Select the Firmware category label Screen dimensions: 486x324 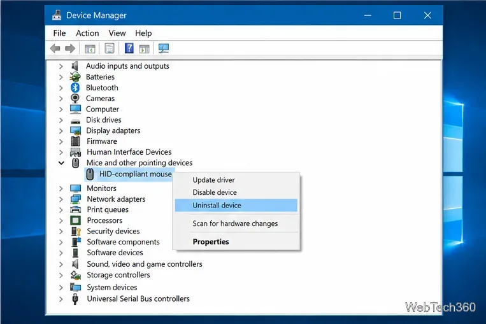pyautogui.click(x=102, y=141)
